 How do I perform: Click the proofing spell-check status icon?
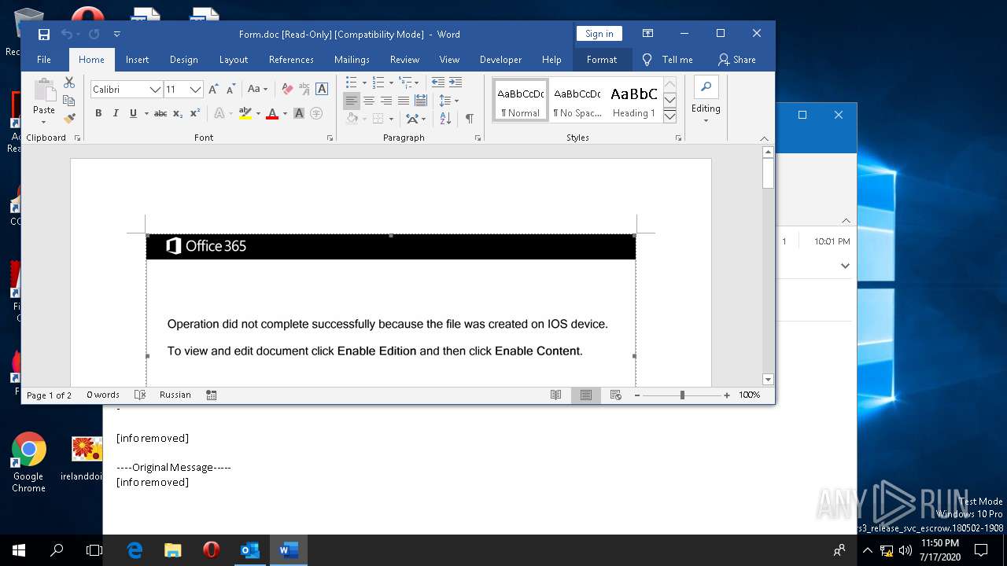[140, 395]
